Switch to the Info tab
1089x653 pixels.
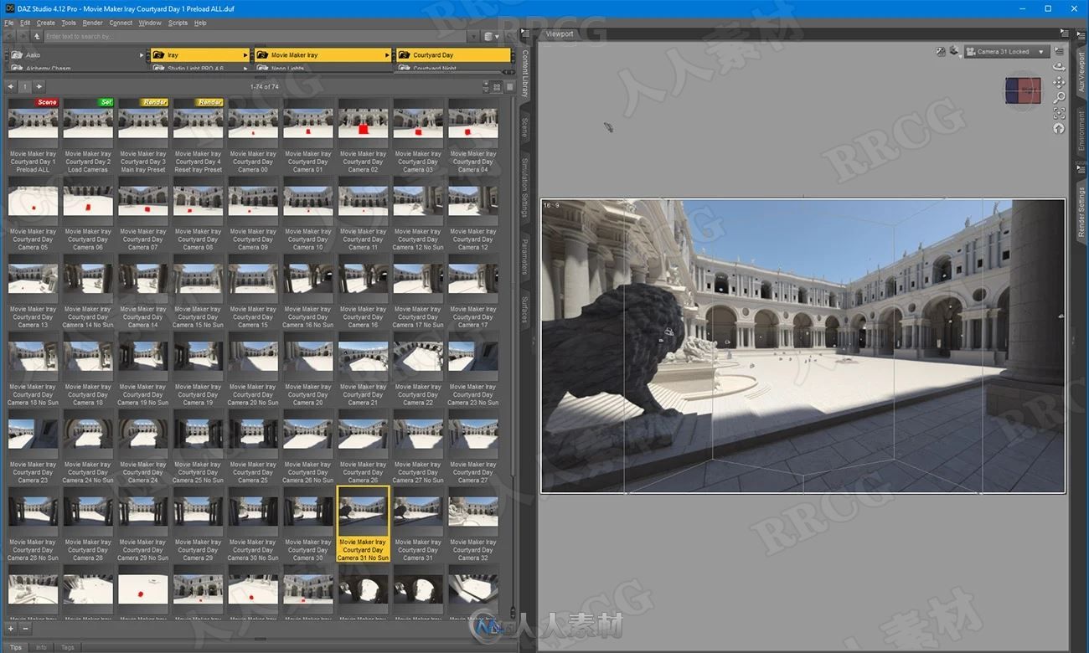[x=41, y=647]
